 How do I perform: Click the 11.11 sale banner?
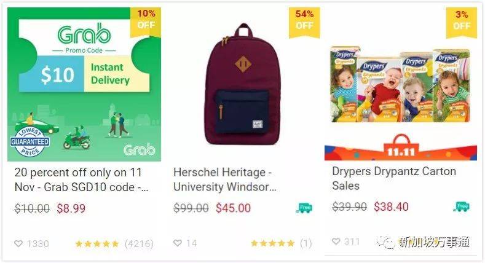(x=401, y=147)
